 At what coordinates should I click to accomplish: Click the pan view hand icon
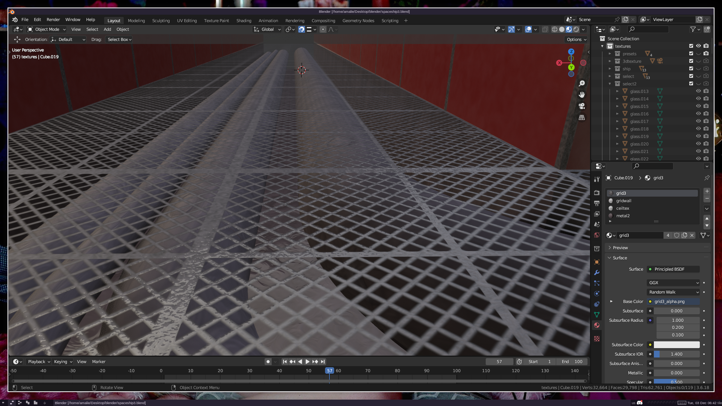pos(582,95)
